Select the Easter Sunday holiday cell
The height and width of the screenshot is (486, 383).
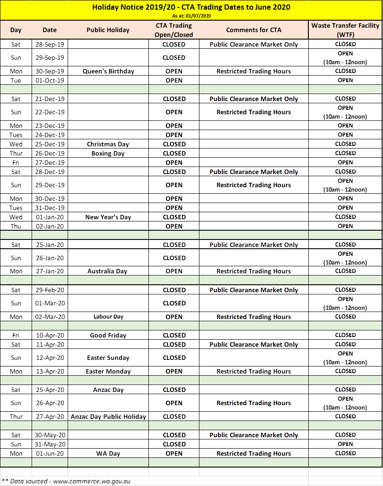click(x=108, y=358)
